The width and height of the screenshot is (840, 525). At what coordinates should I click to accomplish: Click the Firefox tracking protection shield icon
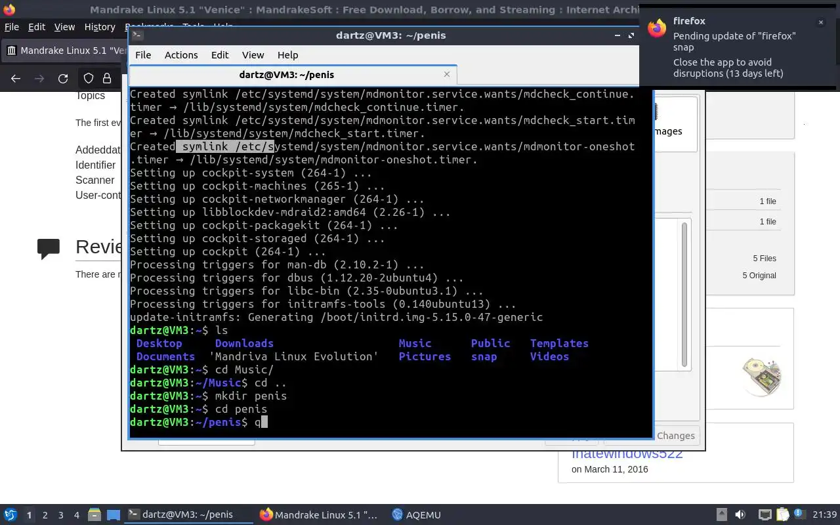[x=88, y=79]
